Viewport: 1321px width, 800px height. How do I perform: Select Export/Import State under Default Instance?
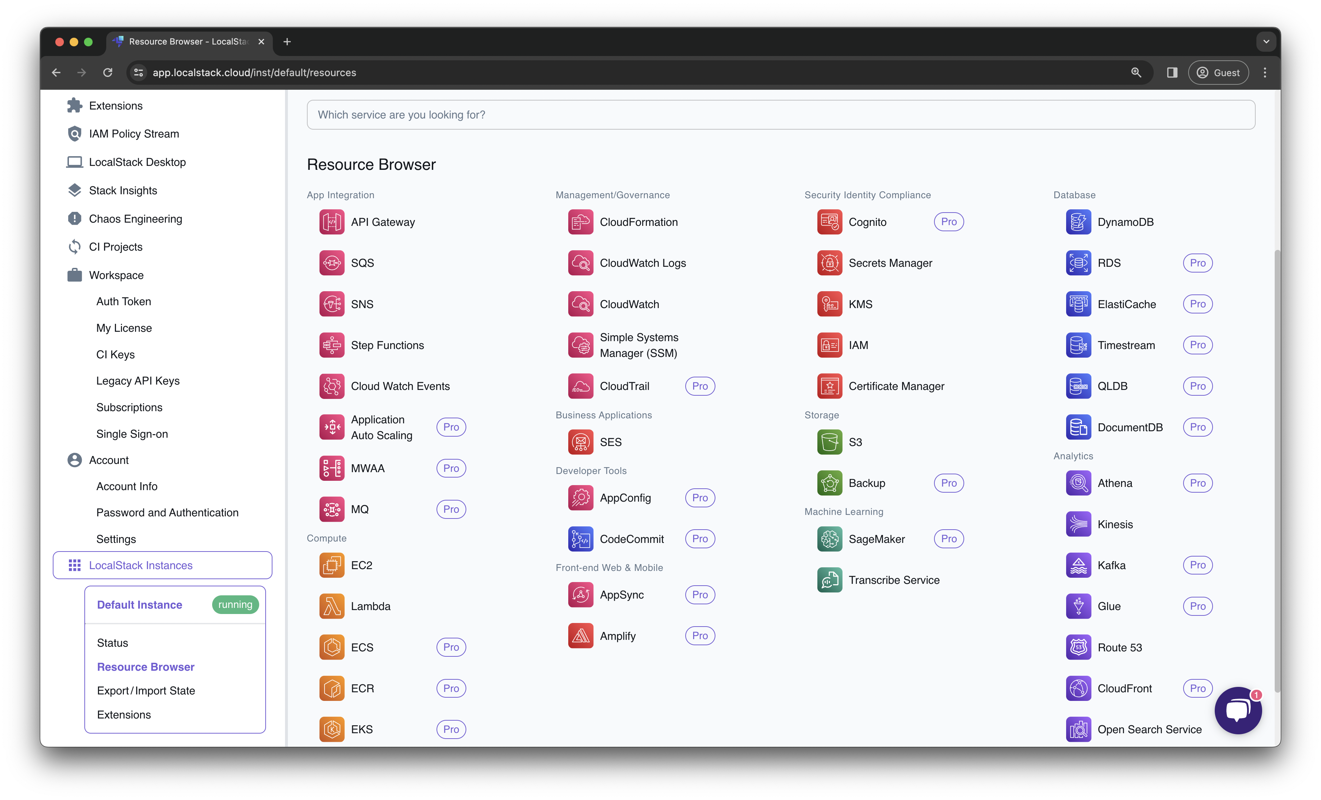(146, 690)
